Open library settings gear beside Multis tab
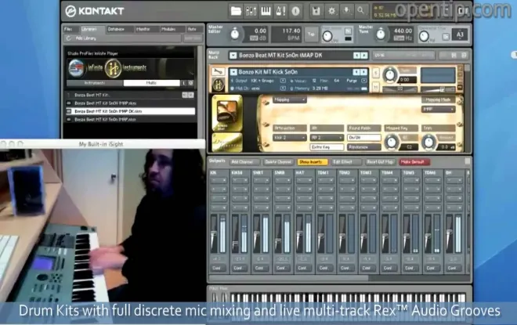 tap(190, 83)
